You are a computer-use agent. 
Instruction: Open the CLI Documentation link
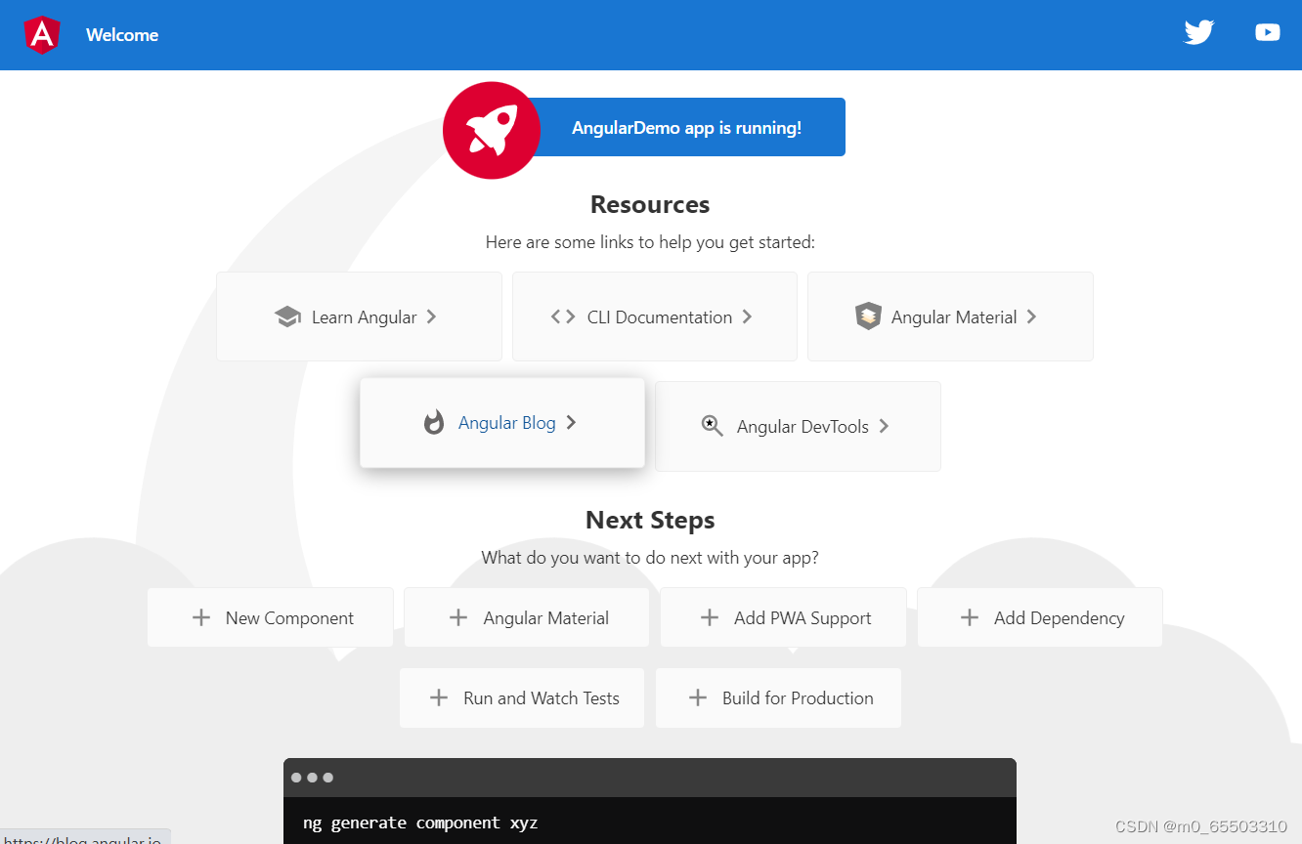point(655,316)
